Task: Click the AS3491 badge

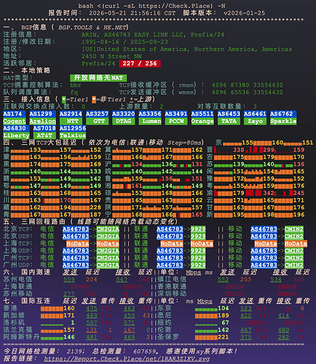Action: 176,114
